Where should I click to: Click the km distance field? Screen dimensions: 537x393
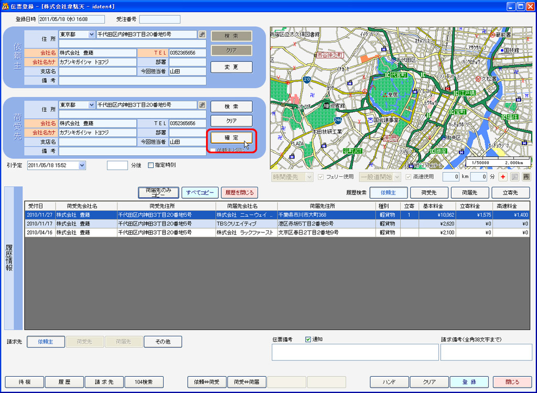click(x=450, y=177)
